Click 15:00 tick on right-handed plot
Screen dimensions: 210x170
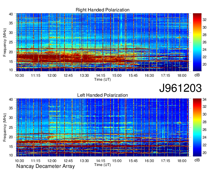(117, 75)
